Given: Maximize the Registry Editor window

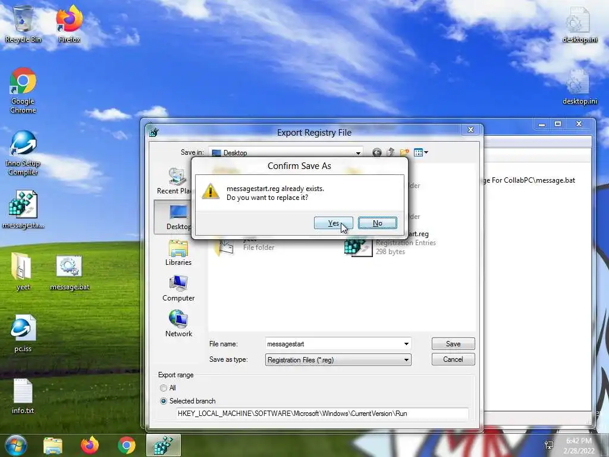Looking at the screenshot, I should [x=558, y=124].
